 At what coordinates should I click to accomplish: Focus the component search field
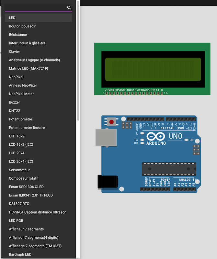[38, 7]
